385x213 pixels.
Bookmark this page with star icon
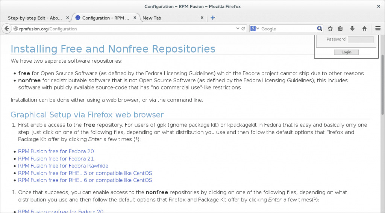pyautogui.click(x=330, y=29)
